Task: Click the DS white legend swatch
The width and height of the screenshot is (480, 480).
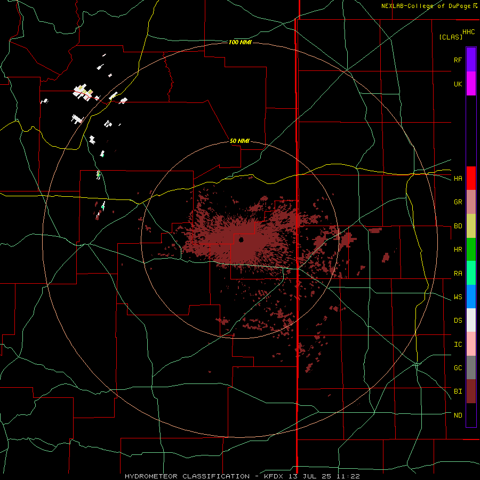Action: click(x=471, y=320)
